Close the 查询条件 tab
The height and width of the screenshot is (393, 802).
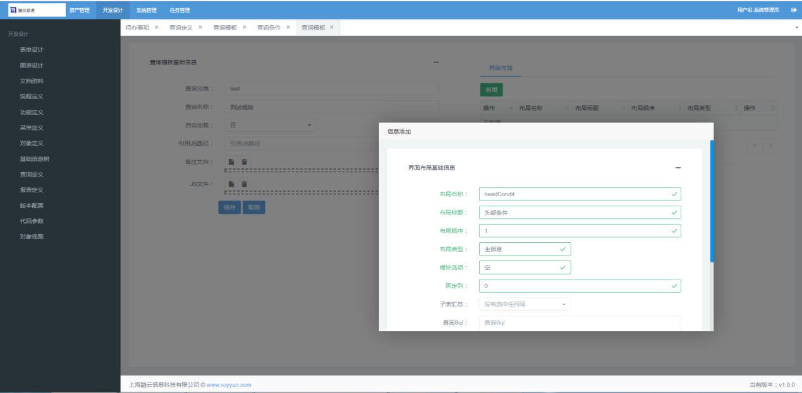288,27
